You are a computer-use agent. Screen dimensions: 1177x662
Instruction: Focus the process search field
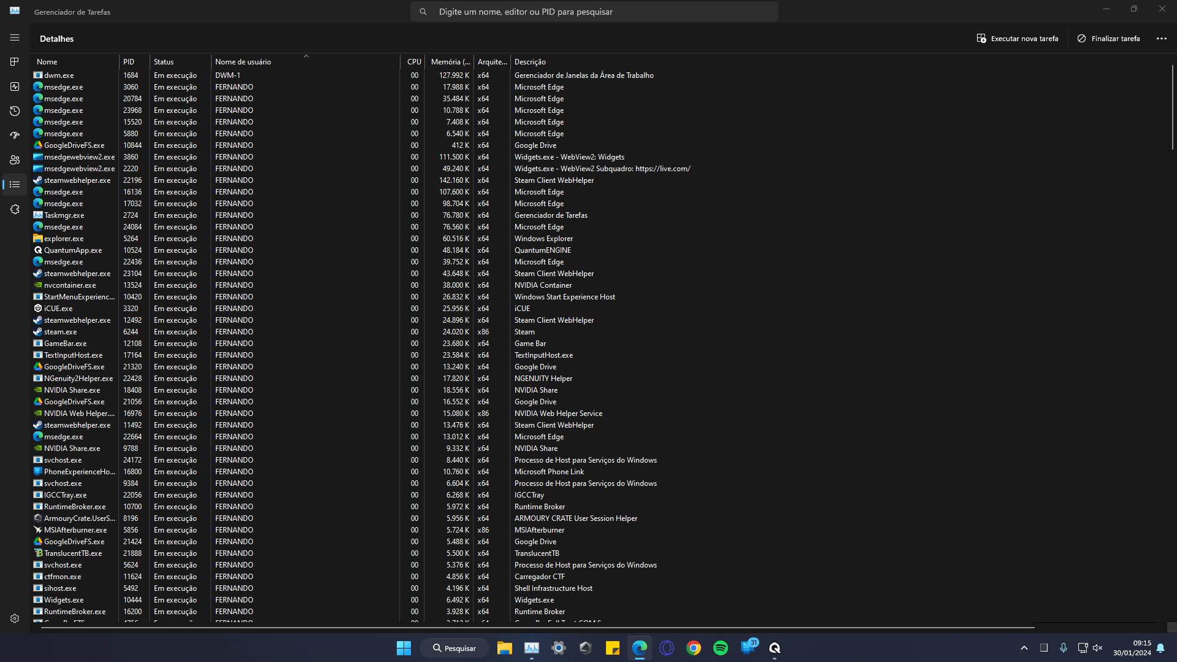(x=594, y=12)
